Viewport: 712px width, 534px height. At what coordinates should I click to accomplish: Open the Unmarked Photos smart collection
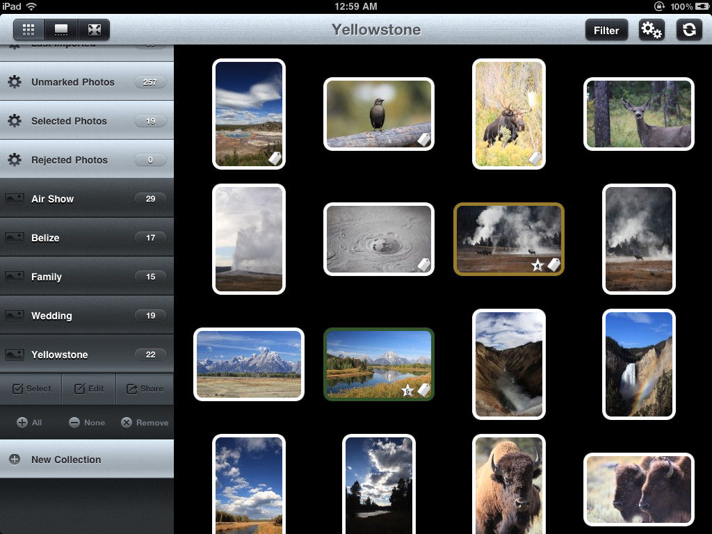87,82
